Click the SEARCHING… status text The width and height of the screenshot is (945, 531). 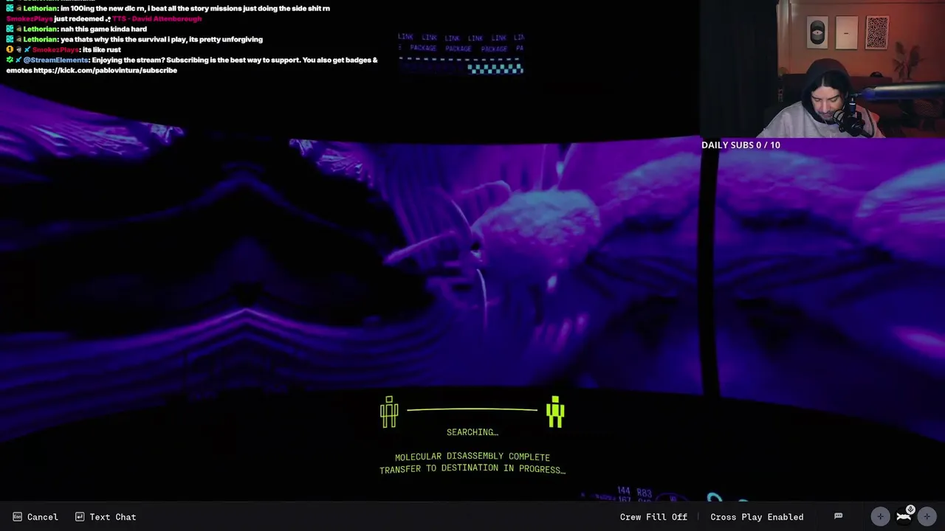click(x=472, y=432)
